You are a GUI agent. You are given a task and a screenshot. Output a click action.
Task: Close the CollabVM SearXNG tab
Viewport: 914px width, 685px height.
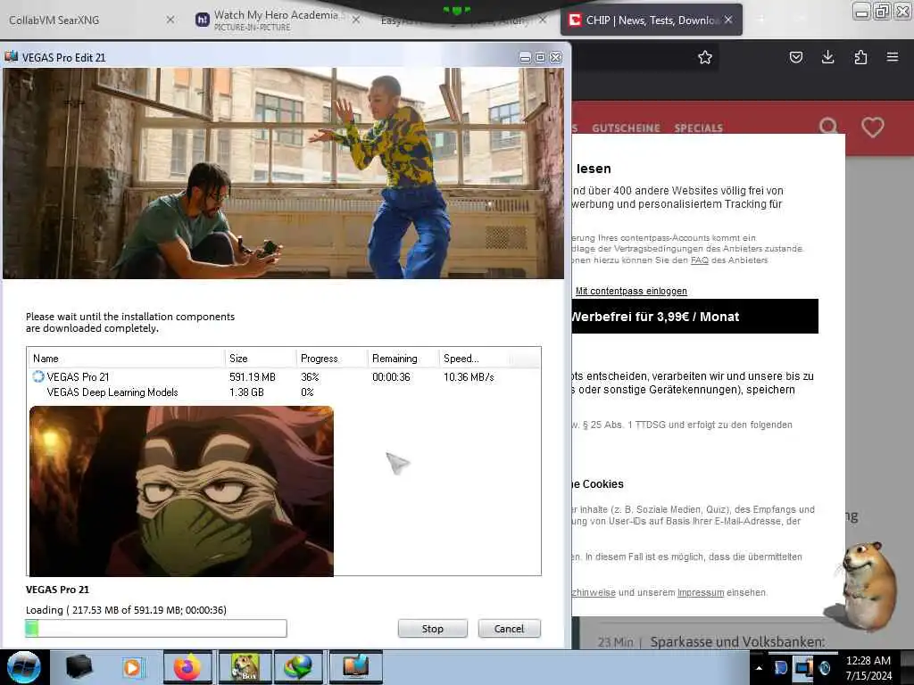pyautogui.click(x=170, y=20)
